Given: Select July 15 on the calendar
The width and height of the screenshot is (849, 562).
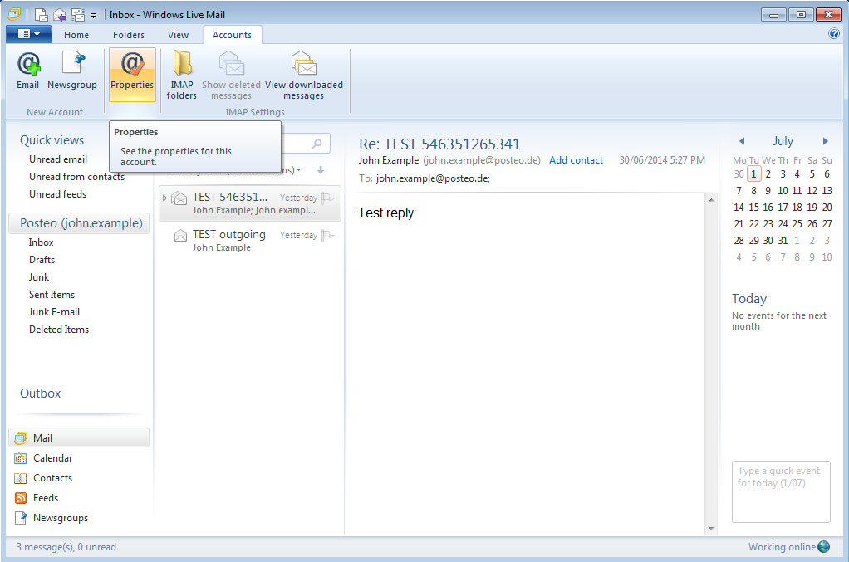Looking at the screenshot, I should click(x=753, y=207).
